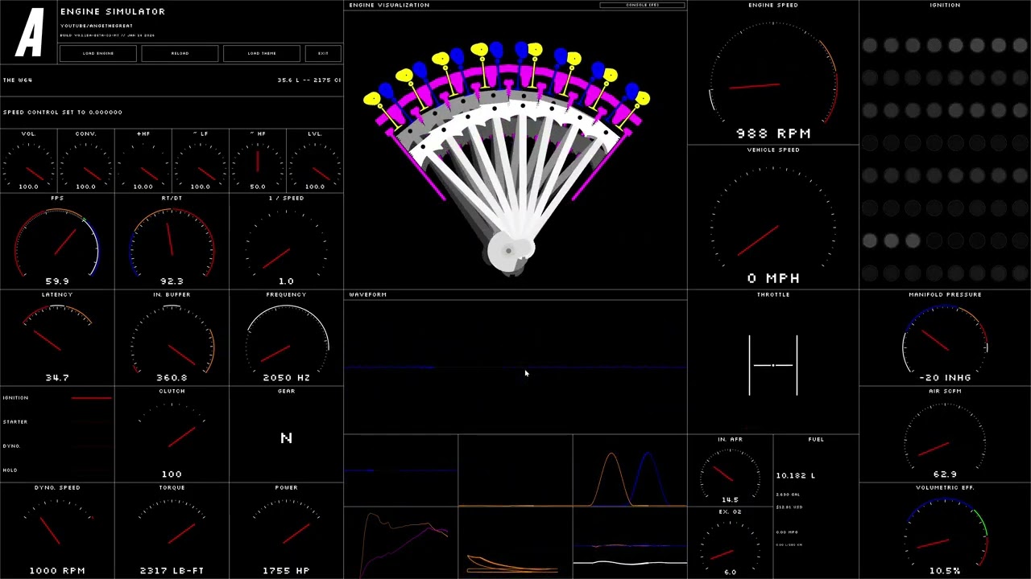Click the 35.6 L -- 2175 CI displacement text

coord(308,80)
